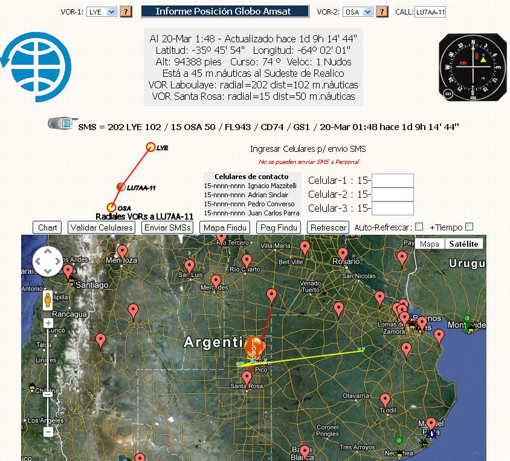The width and height of the screenshot is (510, 461).
Task: Open the VOR-2 station dropdown showing OSA
Action: click(x=358, y=12)
